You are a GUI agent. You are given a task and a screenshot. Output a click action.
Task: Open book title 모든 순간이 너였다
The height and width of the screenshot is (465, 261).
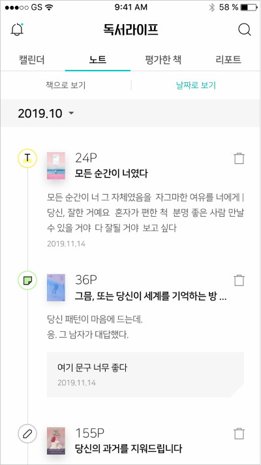[x=111, y=173]
